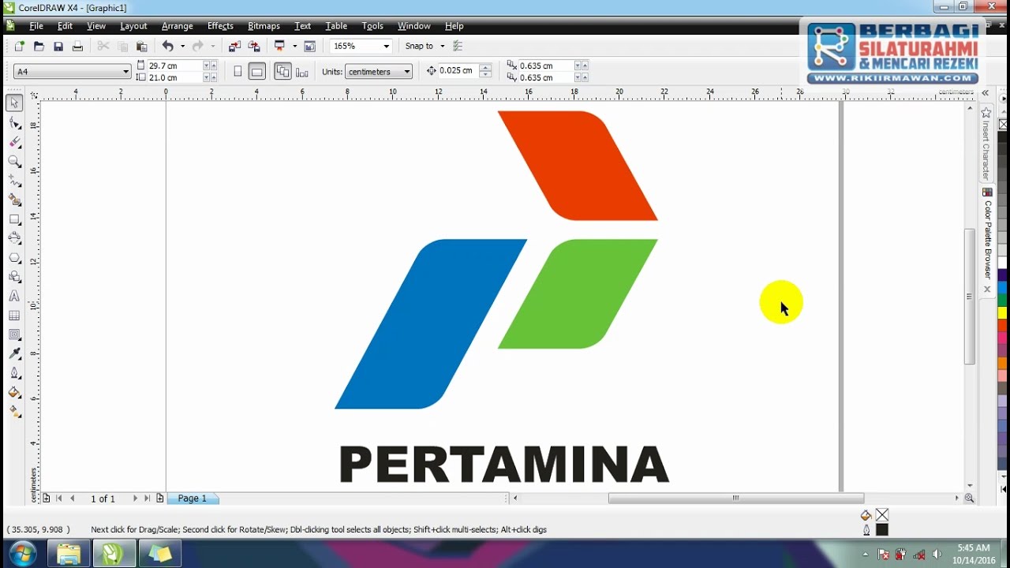The width and height of the screenshot is (1010, 568).
Task: Switch page to portrait orientation
Action: (x=238, y=72)
